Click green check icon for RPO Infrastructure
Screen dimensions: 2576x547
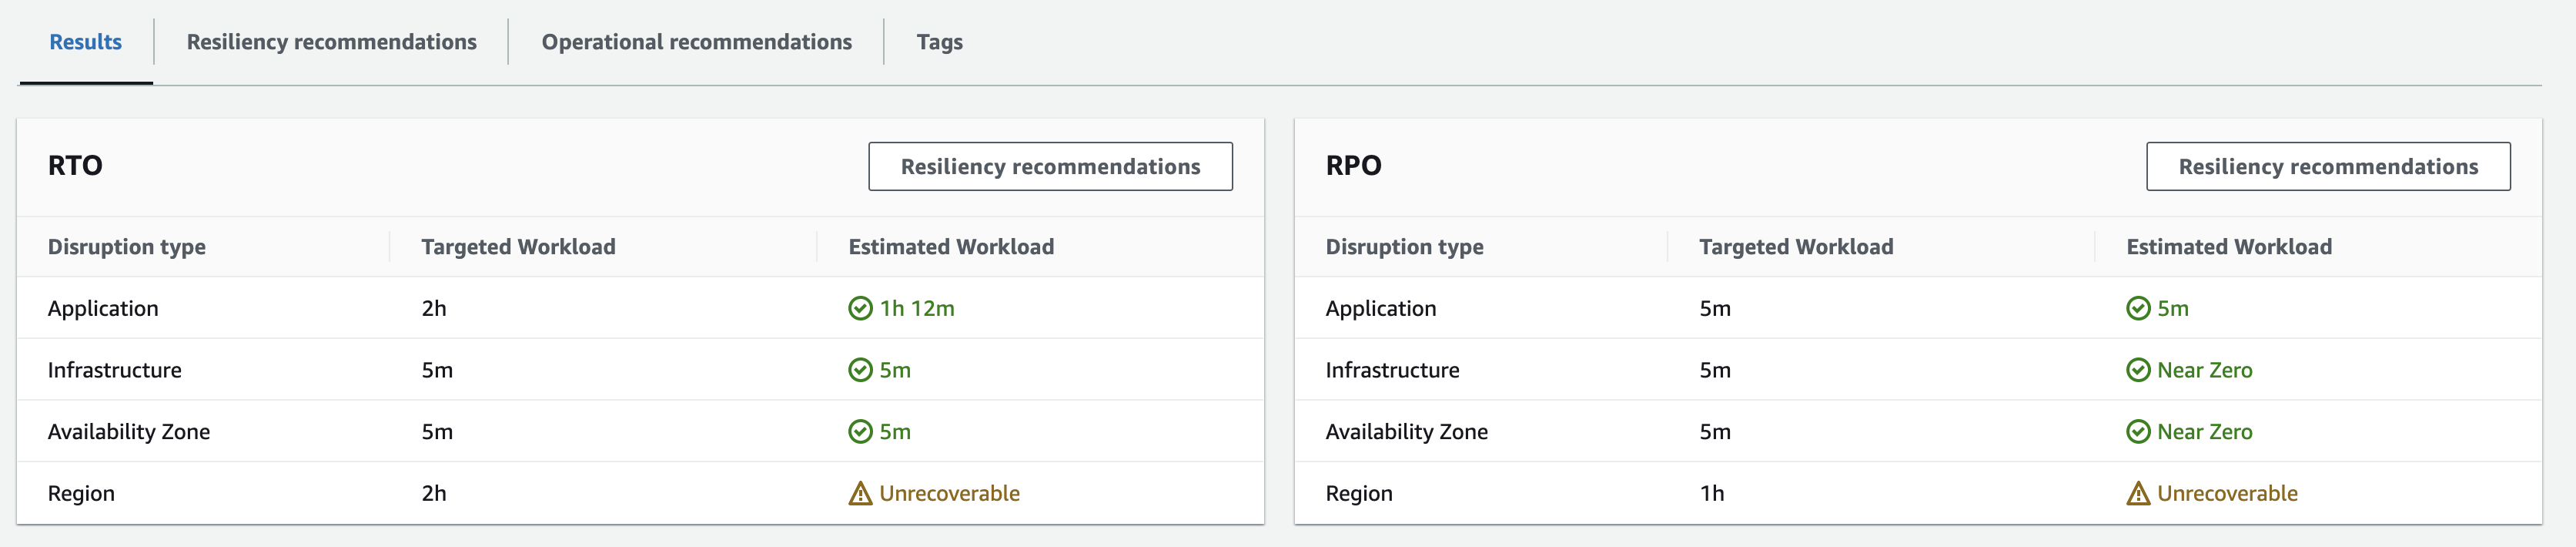[2138, 370]
